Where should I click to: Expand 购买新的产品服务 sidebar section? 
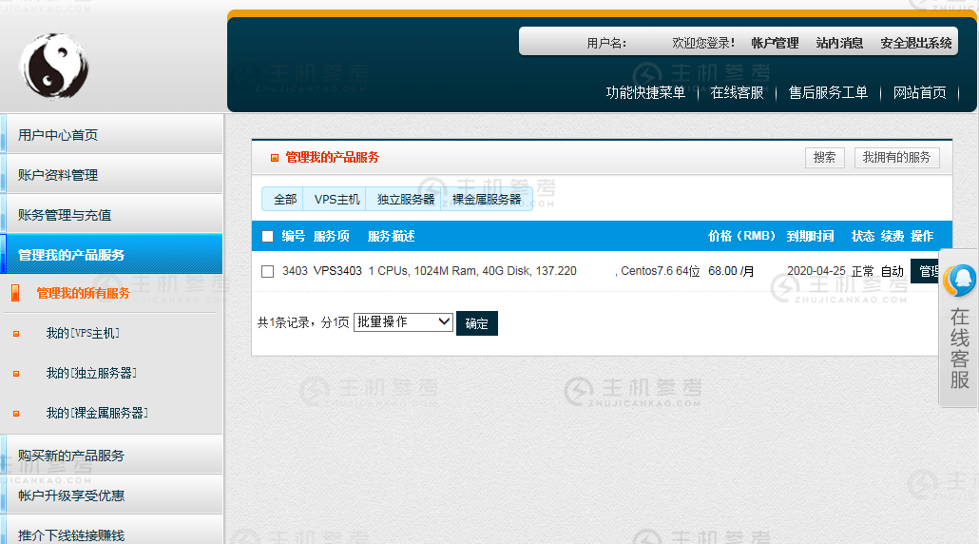click(71, 456)
